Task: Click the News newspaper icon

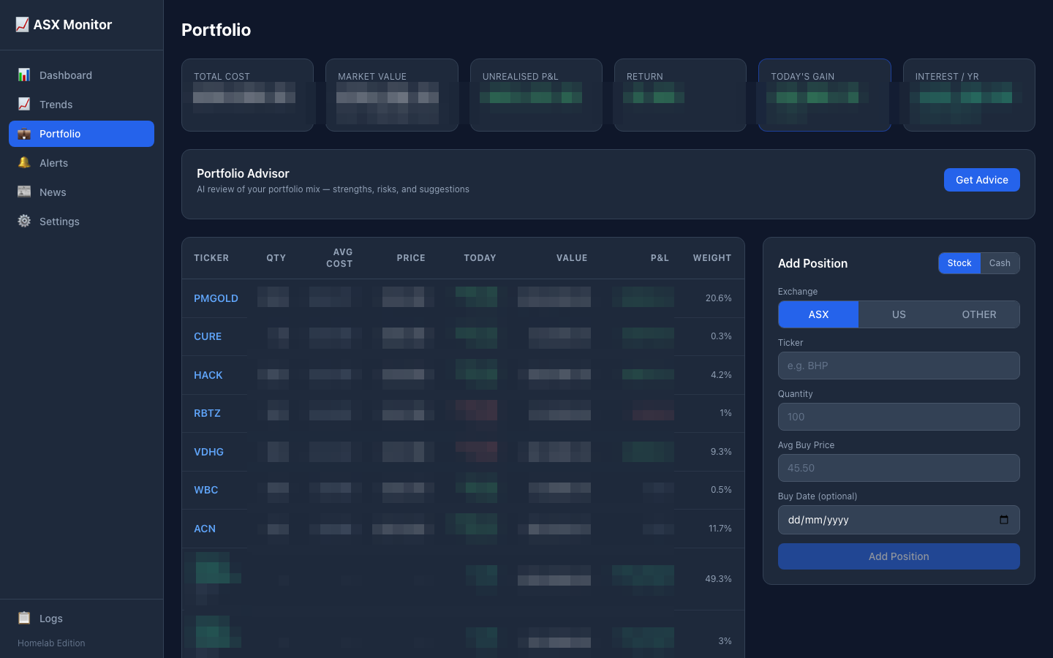Action: 24,192
